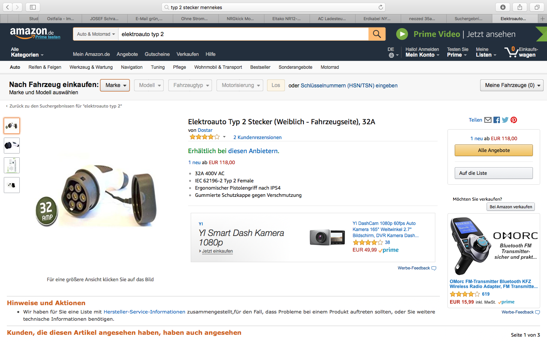
Task: Click the Prime Video play icon
Action: point(402,34)
